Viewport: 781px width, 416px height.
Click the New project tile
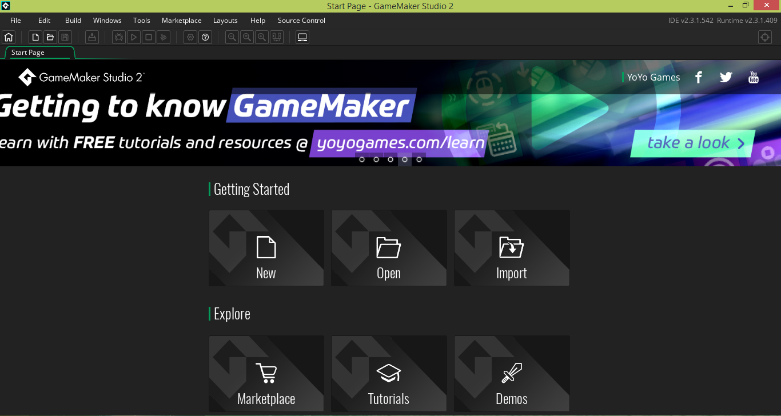[266, 248]
